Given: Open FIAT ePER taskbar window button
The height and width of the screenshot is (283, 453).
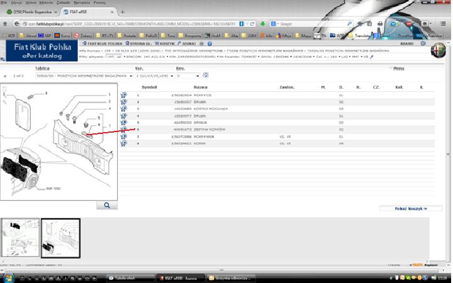Looking at the screenshot, I should [x=181, y=278].
